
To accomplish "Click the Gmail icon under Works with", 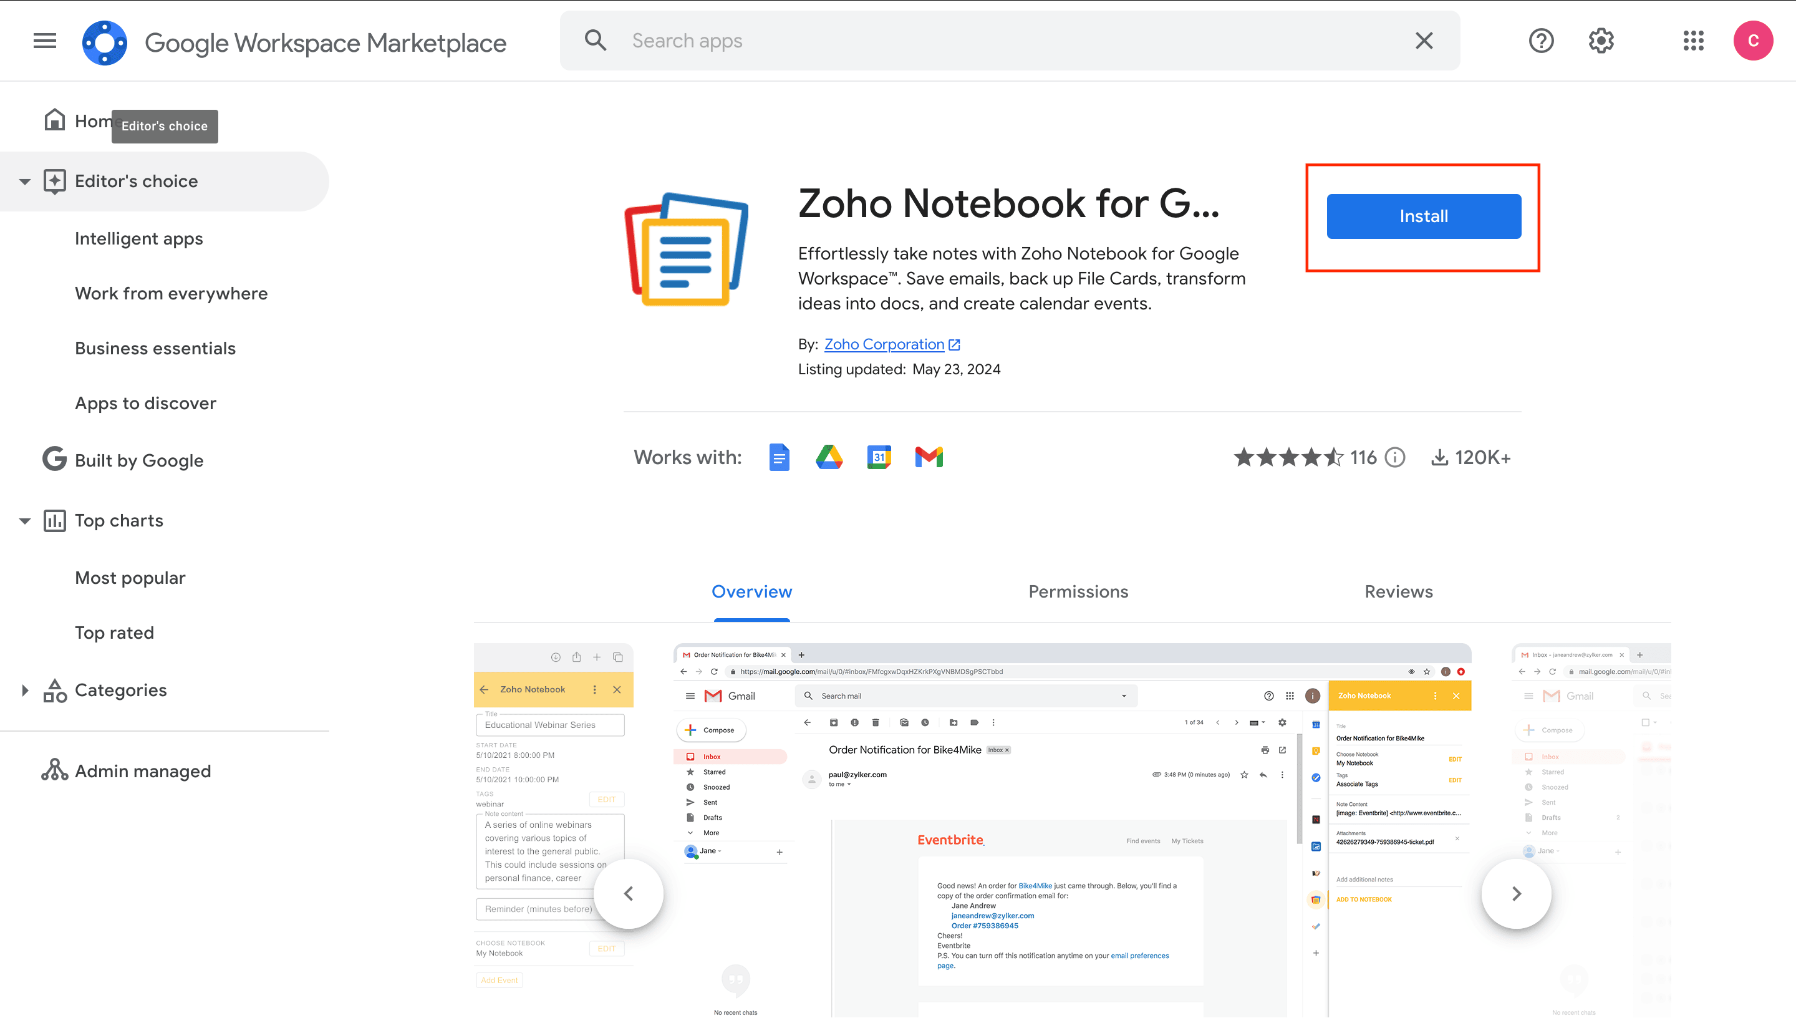I will click(929, 457).
